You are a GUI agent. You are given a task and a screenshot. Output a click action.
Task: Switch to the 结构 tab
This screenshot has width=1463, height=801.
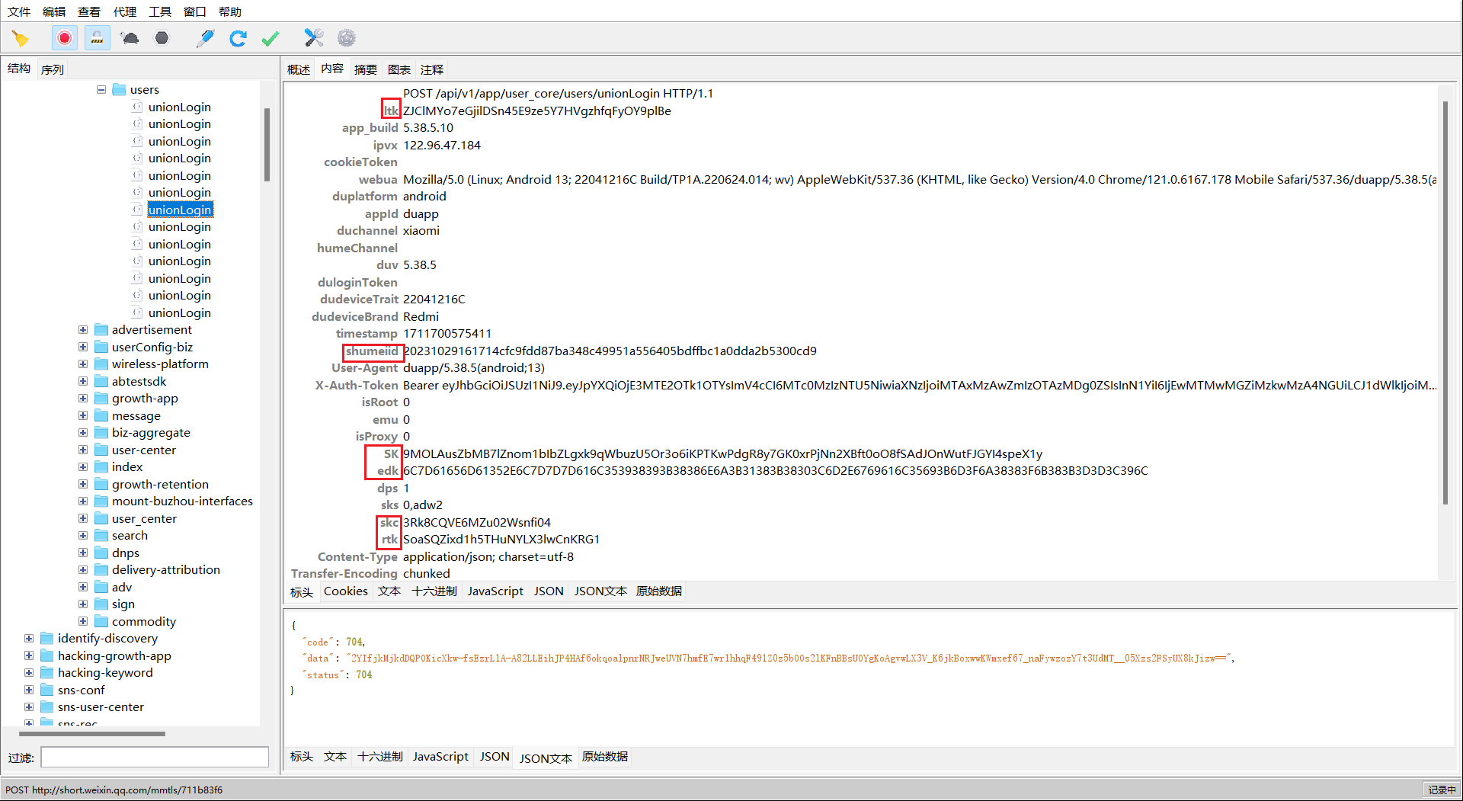[x=19, y=69]
